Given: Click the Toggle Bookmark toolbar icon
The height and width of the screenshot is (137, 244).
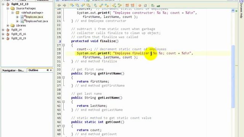Looking at the screenshot, I should pos(107,5).
